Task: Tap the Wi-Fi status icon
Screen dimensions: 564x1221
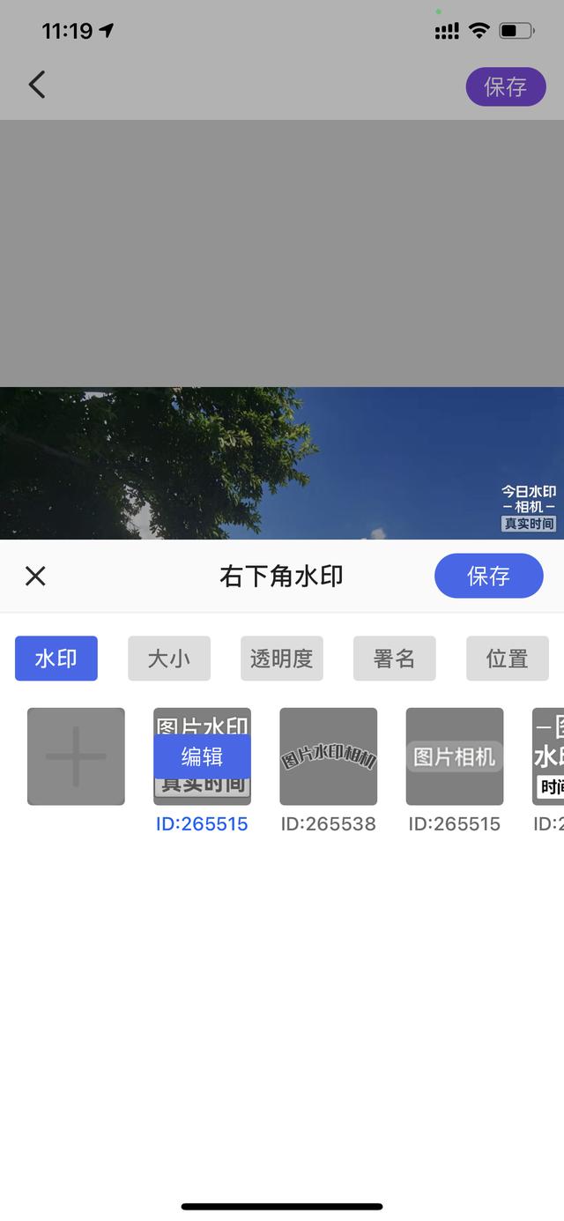Action: [479, 31]
